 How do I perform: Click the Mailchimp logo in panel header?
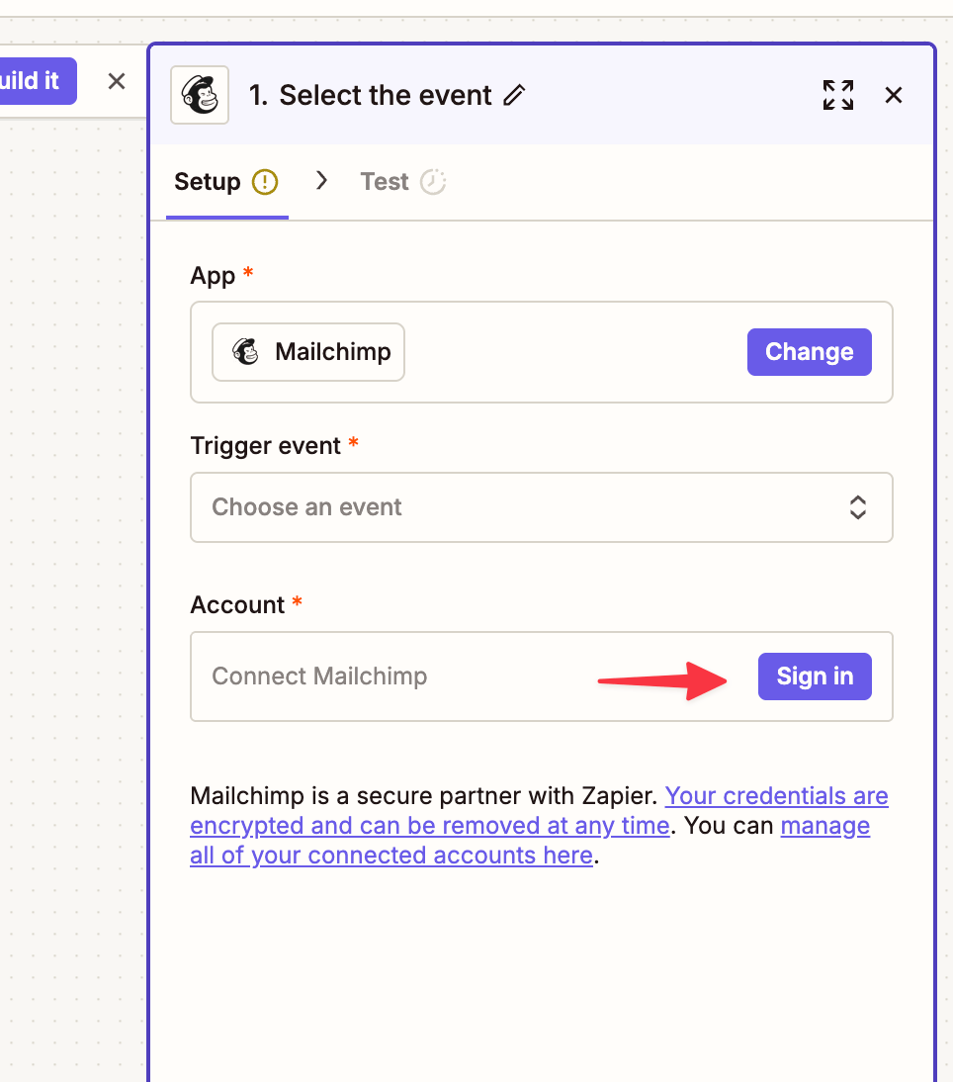tap(200, 95)
